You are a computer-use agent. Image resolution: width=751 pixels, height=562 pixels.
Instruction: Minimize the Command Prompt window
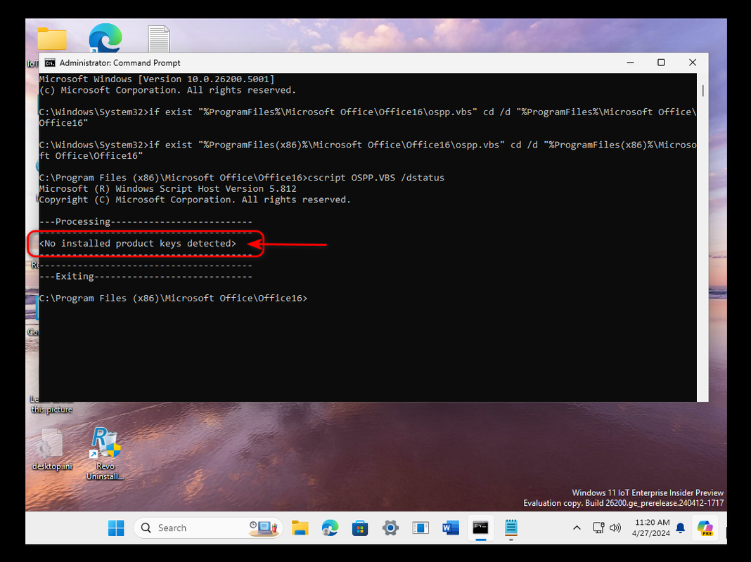point(630,63)
